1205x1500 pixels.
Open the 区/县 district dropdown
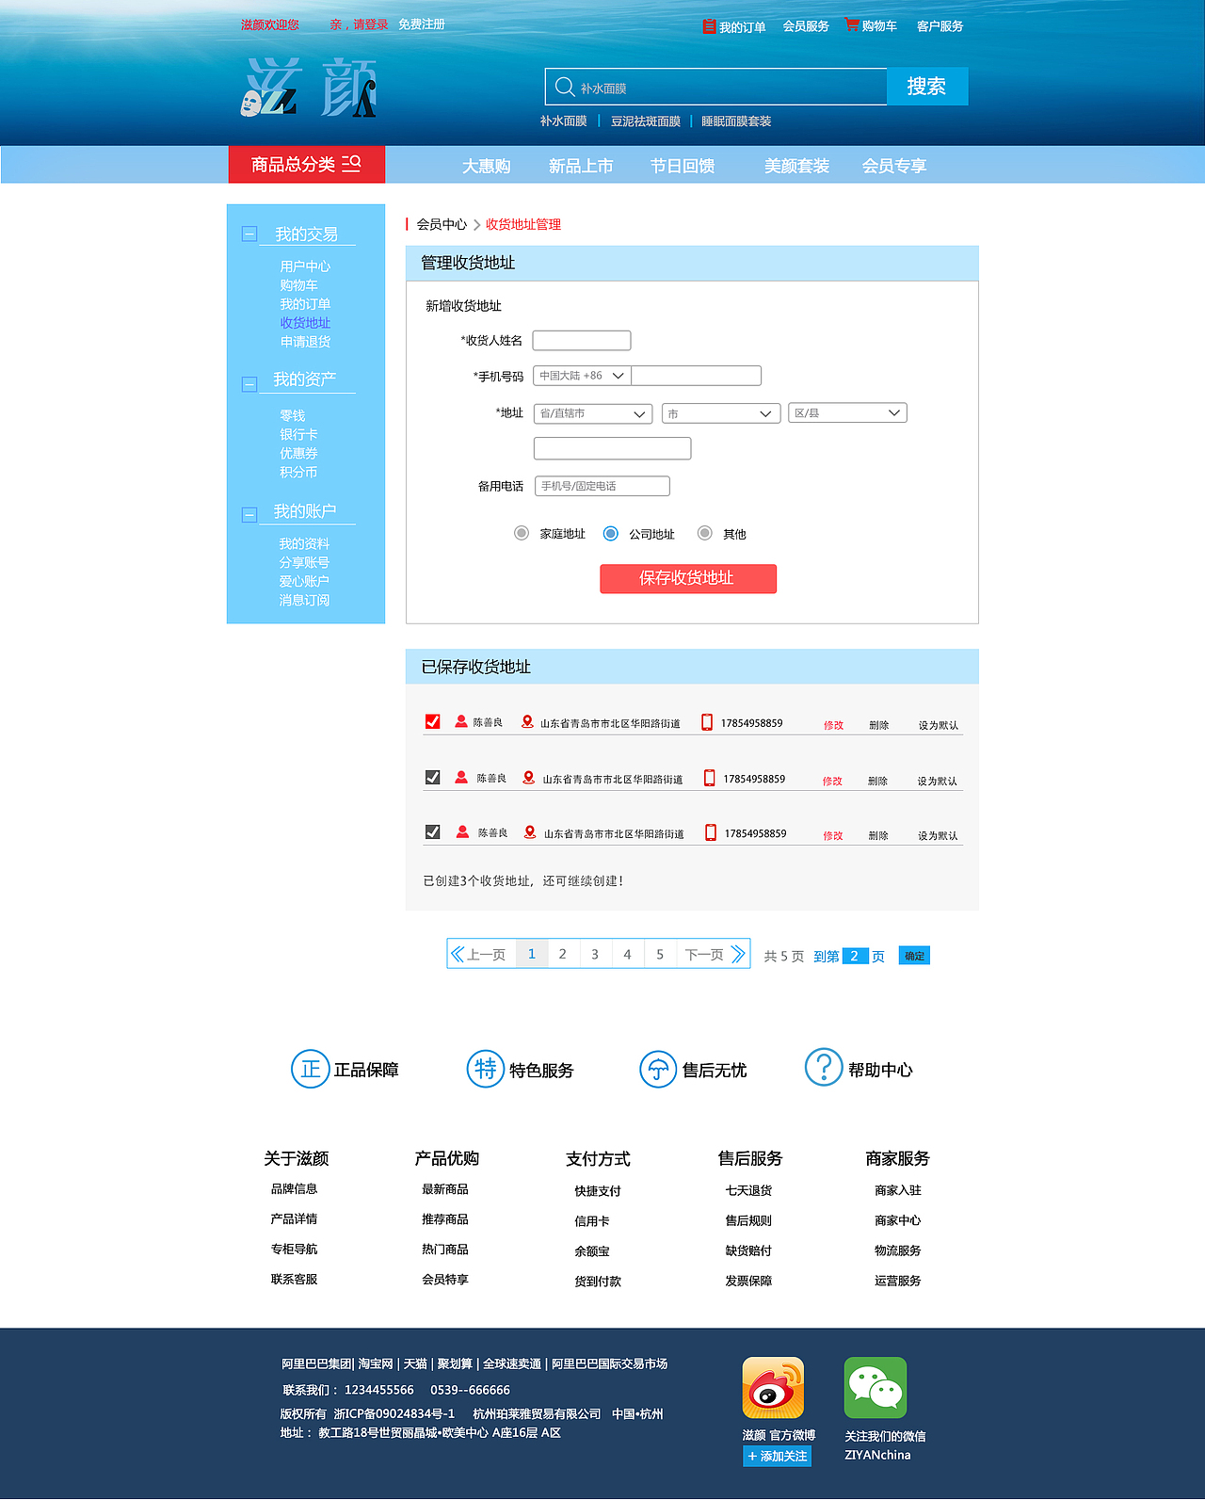click(847, 412)
